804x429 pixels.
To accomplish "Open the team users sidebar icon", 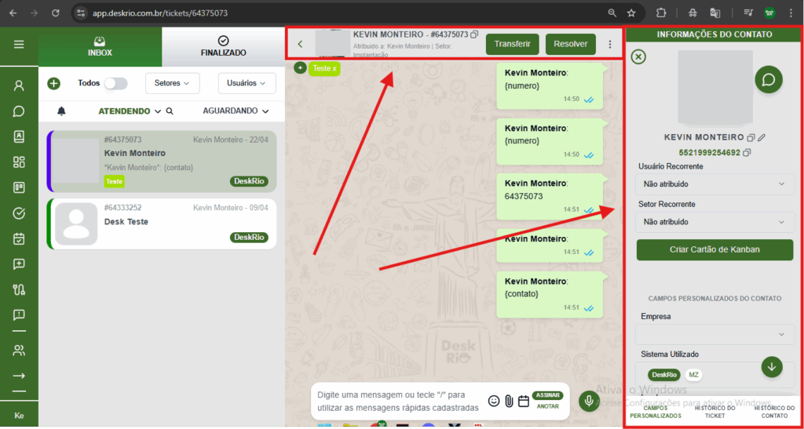I will [x=19, y=351].
